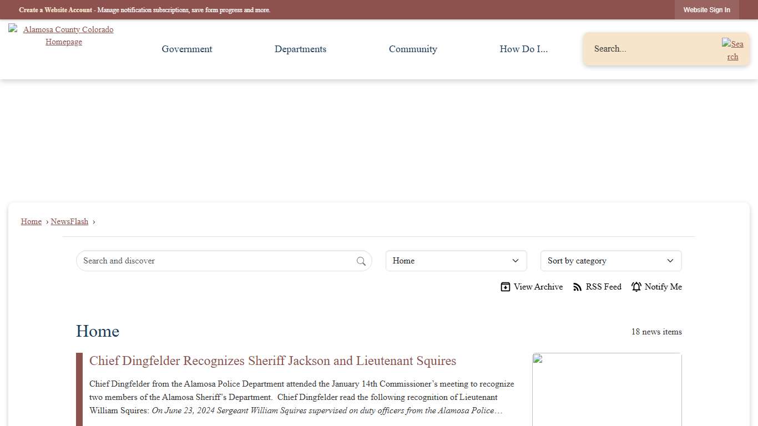Click the View Archive icon
The width and height of the screenshot is (758, 426).
pyautogui.click(x=506, y=287)
